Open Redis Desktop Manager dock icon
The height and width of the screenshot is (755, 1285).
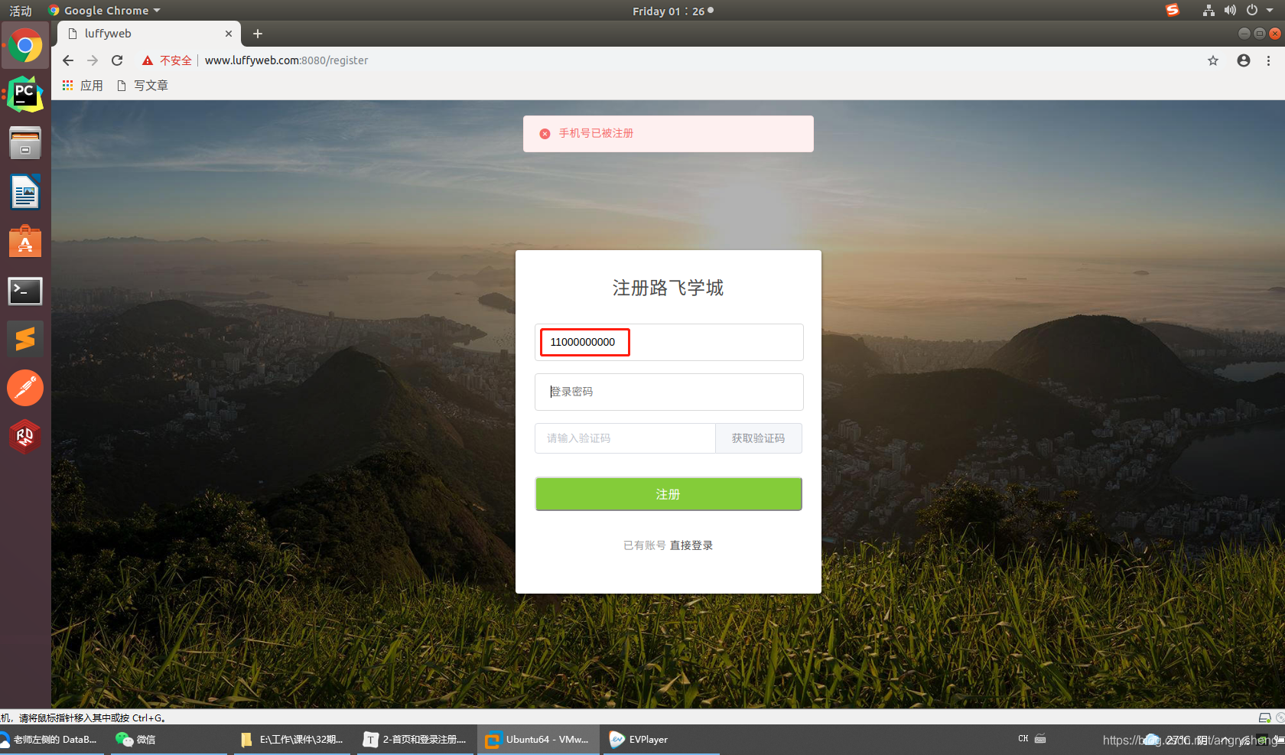pyautogui.click(x=25, y=437)
